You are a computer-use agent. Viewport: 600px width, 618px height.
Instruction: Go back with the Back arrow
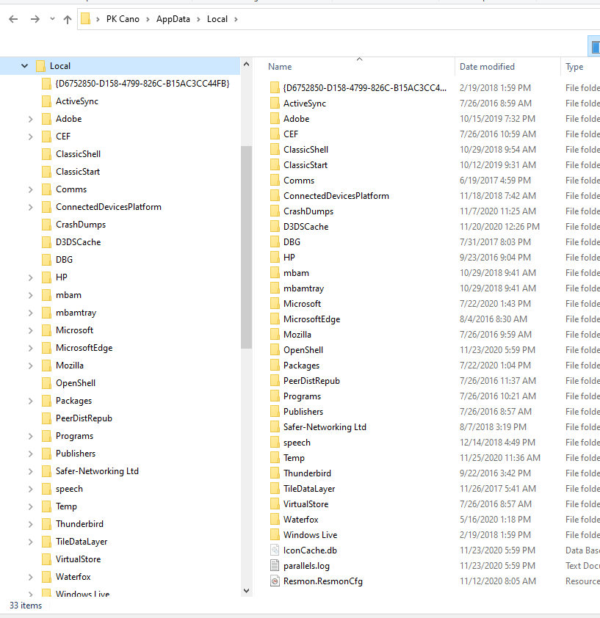(13, 19)
